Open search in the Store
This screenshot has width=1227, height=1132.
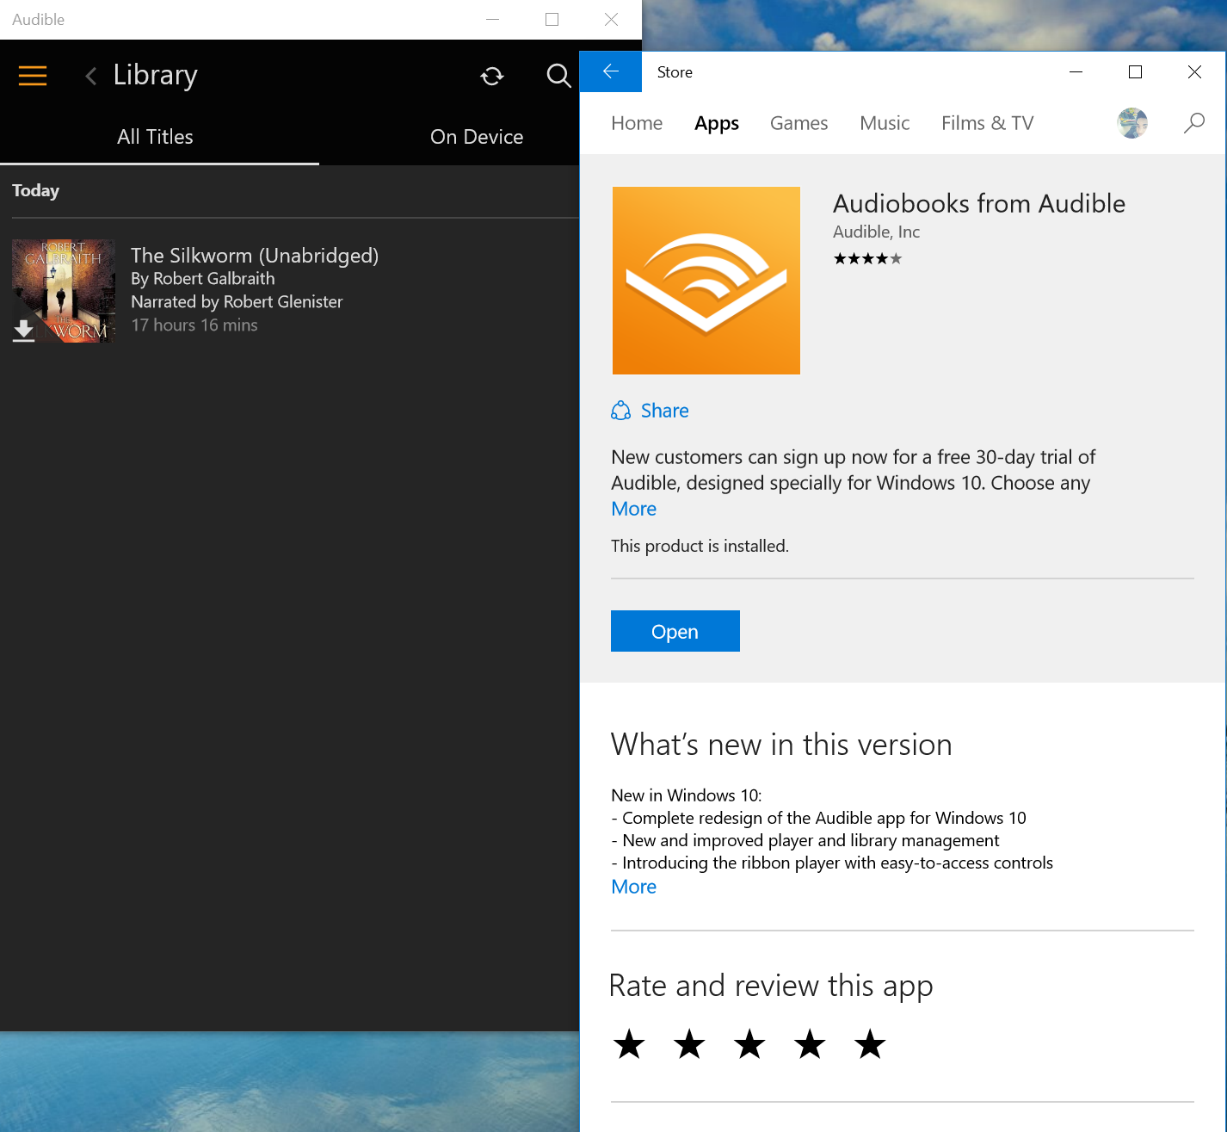pos(1193,123)
